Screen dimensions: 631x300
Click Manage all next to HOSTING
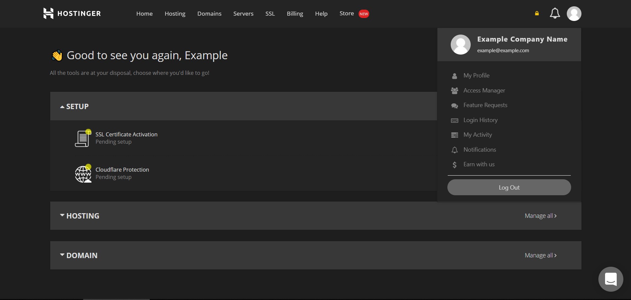(540, 216)
